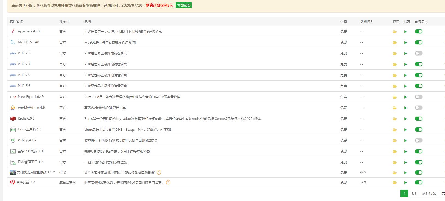
Task: Click the 立即续费 renew button
Action: point(183,5)
